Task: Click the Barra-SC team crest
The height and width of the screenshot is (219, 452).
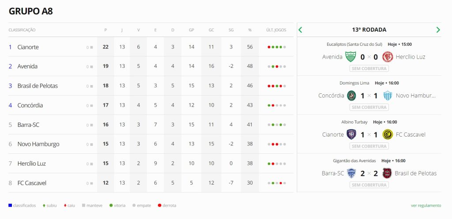Action: click(x=351, y=173)
